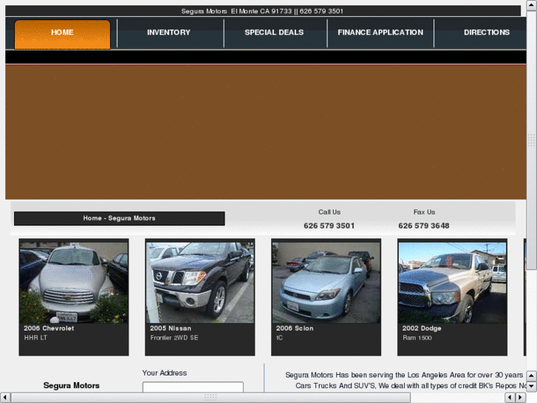Open the 2006 Scion listing title
The height and width of the screenshot is (403, 537).
pyautogui.click(x=295, y=328)
